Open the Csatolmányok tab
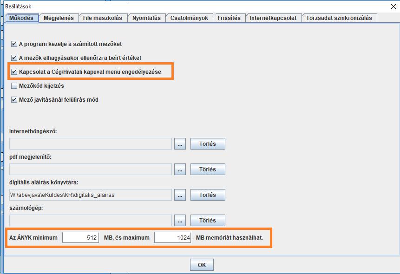This screenshot has width=400, height=274. pyautogui.click(x=189, y=18)
